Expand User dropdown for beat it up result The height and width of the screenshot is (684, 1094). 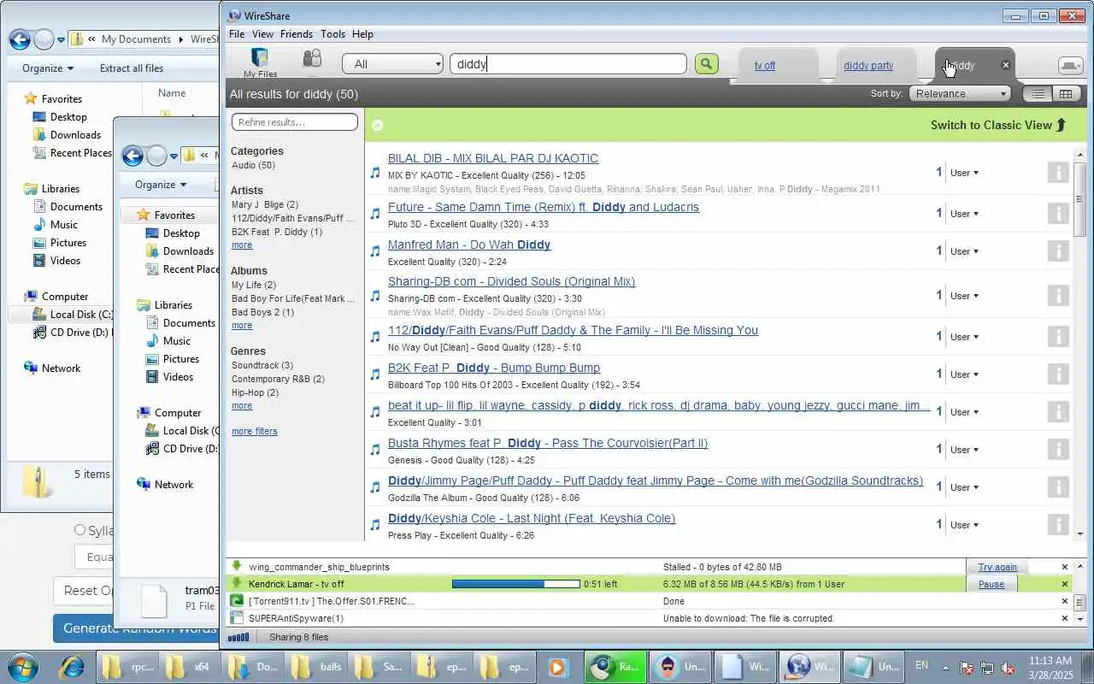[x=964, y=412]
